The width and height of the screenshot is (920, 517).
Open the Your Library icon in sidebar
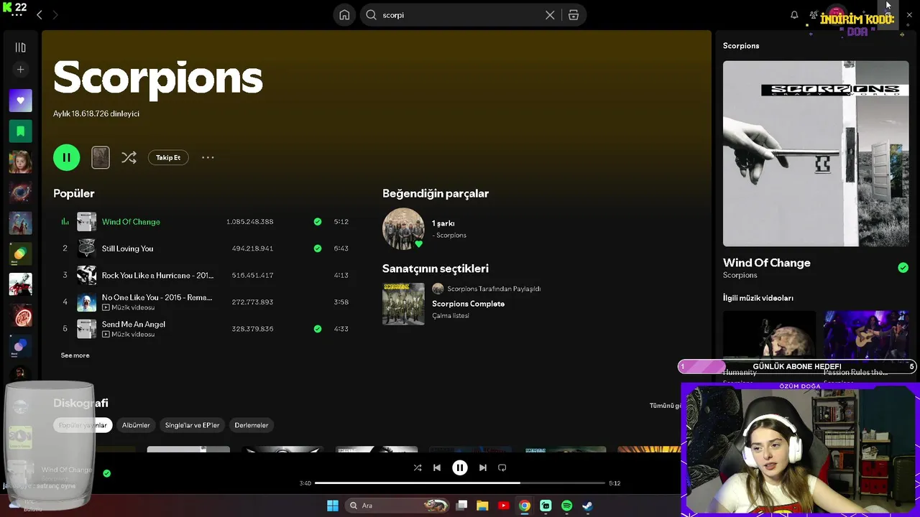pyautogui.click(x=20, y=47)
